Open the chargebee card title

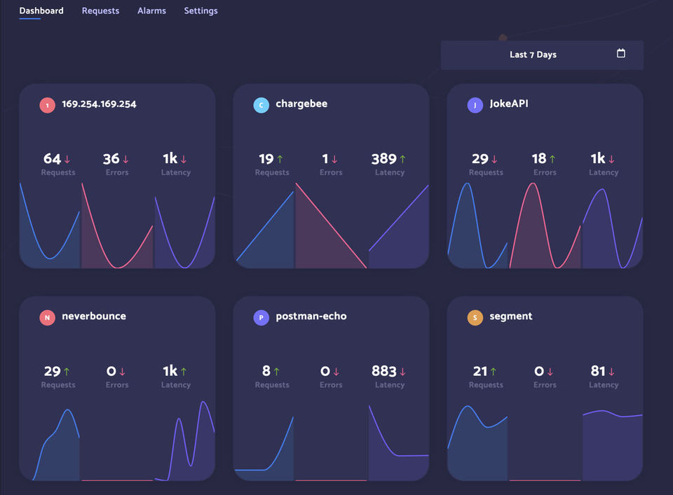click(x=301, y=104)
